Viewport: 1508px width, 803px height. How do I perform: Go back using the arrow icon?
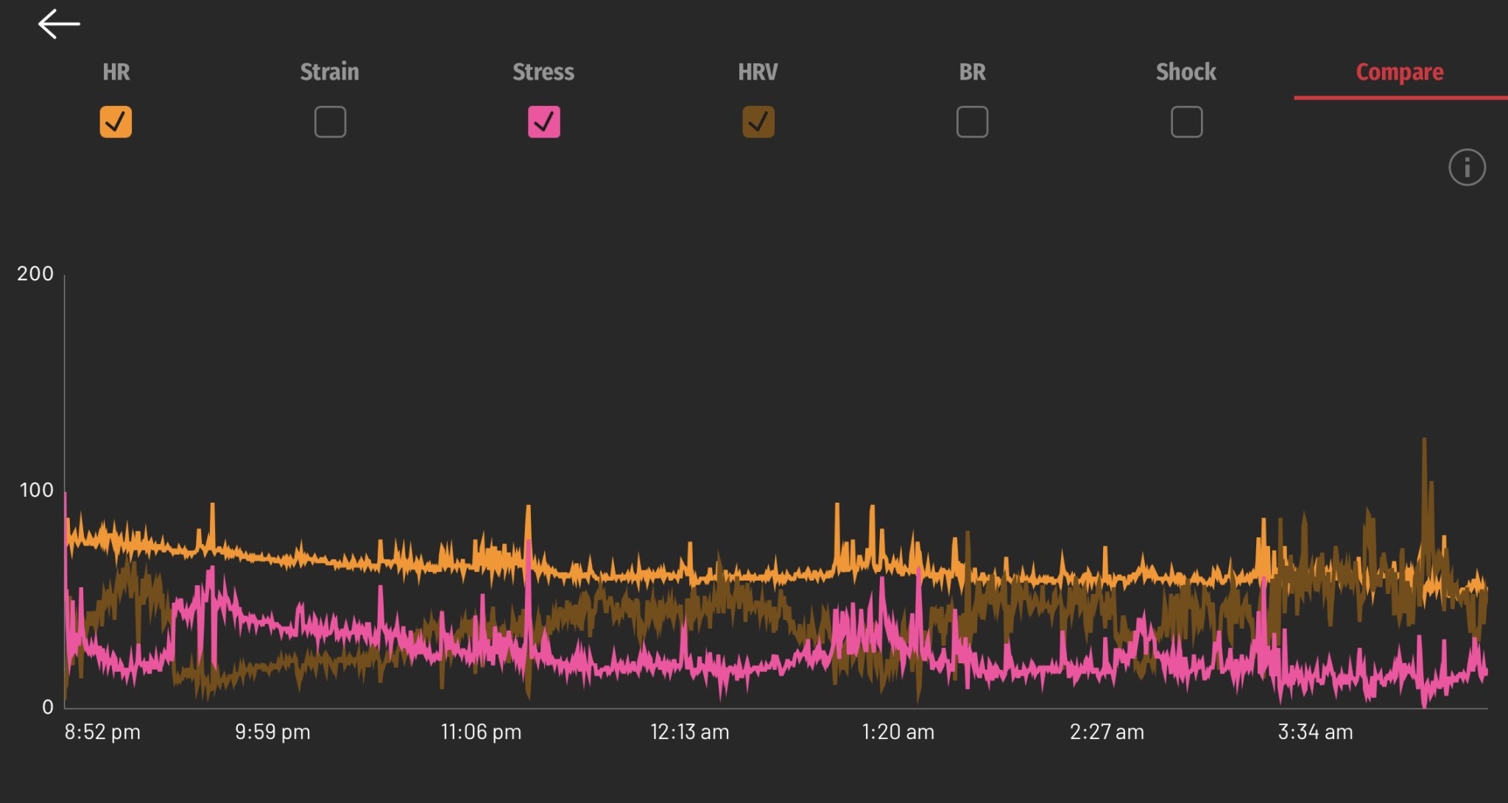point(59,24)
